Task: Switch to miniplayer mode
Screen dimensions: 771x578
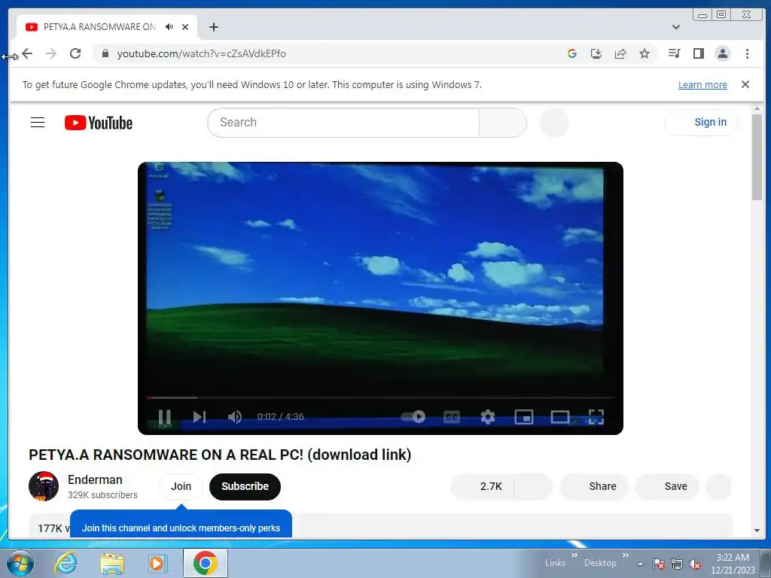Action: (524, 417)
